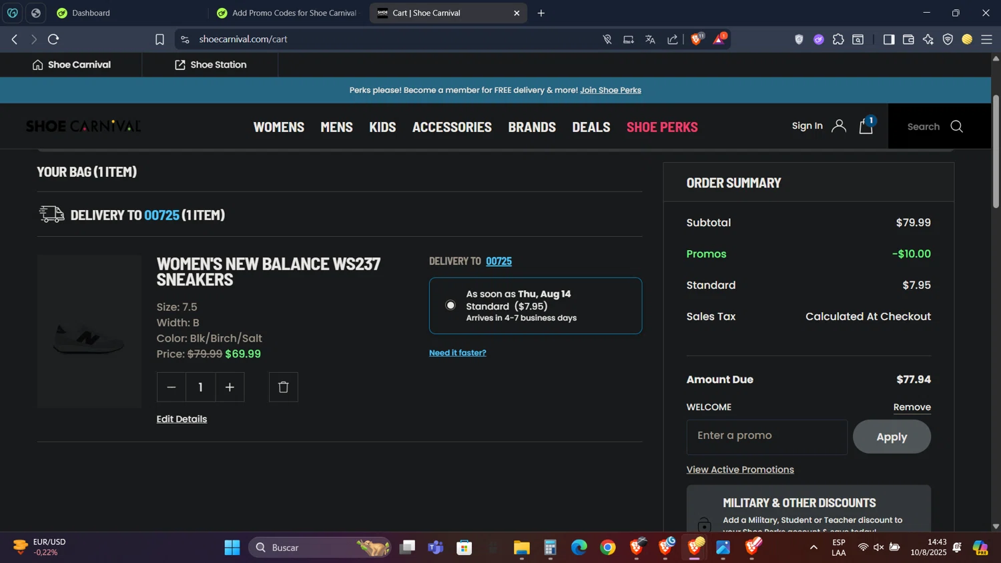Viewport: 1001px width, 563px height.
Task: Open the Windows Start menu
Action: pyautogui.click(x=232, y=548)
